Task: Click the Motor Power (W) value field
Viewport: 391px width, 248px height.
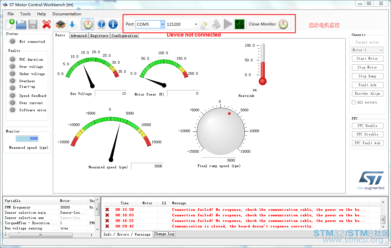Action: click(x=183, y=93)
